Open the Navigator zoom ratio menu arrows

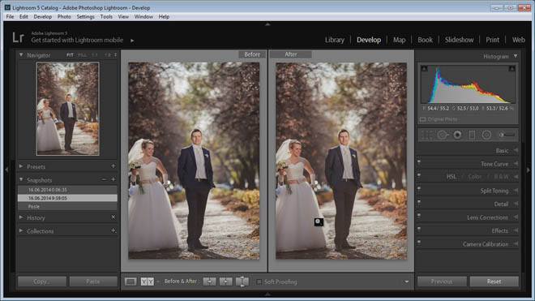[x=116, y=54]
